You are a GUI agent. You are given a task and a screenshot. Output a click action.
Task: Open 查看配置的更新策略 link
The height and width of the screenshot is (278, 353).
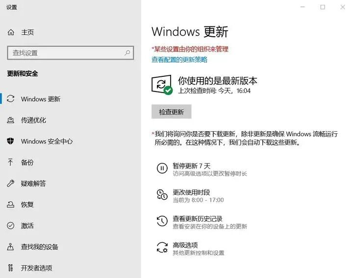[179, 60]
